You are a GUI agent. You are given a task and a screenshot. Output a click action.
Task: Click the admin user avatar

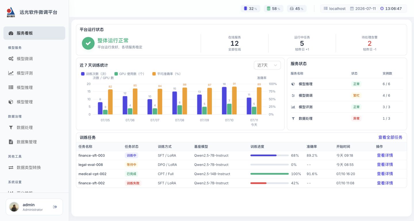pos(14,207)
